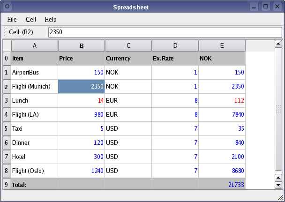This screenshot has width=285, height=202.
Task: Select row 5 header
Action: point(7,128)
